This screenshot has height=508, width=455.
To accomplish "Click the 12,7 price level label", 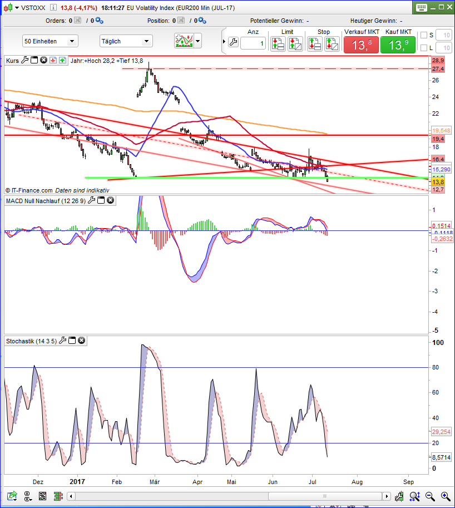I will coord(438,190).
